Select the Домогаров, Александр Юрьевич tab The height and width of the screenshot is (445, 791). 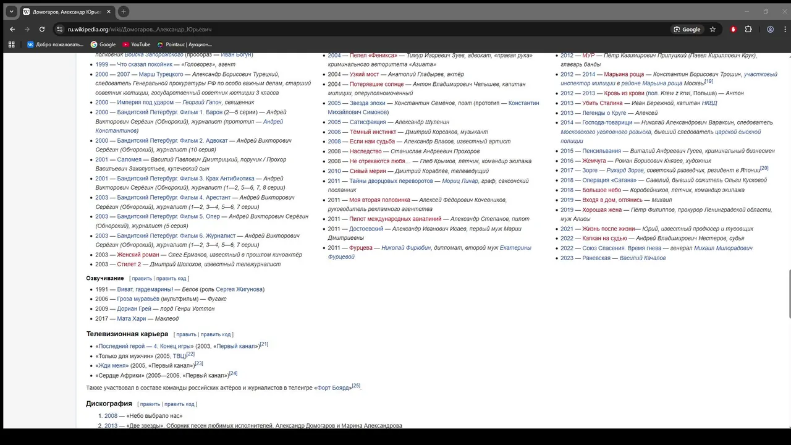pyautogui.click(x=67, y=12)
